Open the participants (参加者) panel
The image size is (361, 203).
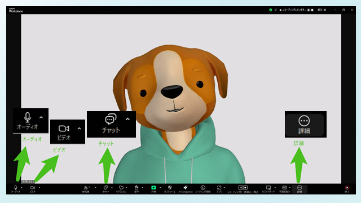pos(86,188)
